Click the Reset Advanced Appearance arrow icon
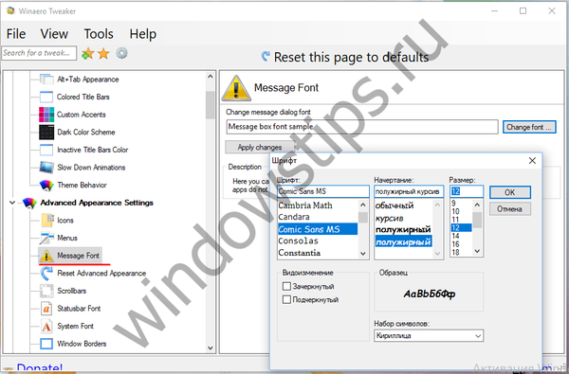This screenshot has width=569, height=374. 46,274
